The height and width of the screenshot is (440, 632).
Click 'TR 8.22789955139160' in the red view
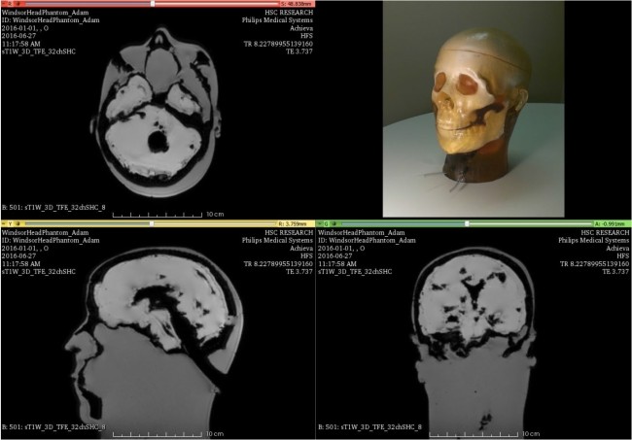point(278,44)
